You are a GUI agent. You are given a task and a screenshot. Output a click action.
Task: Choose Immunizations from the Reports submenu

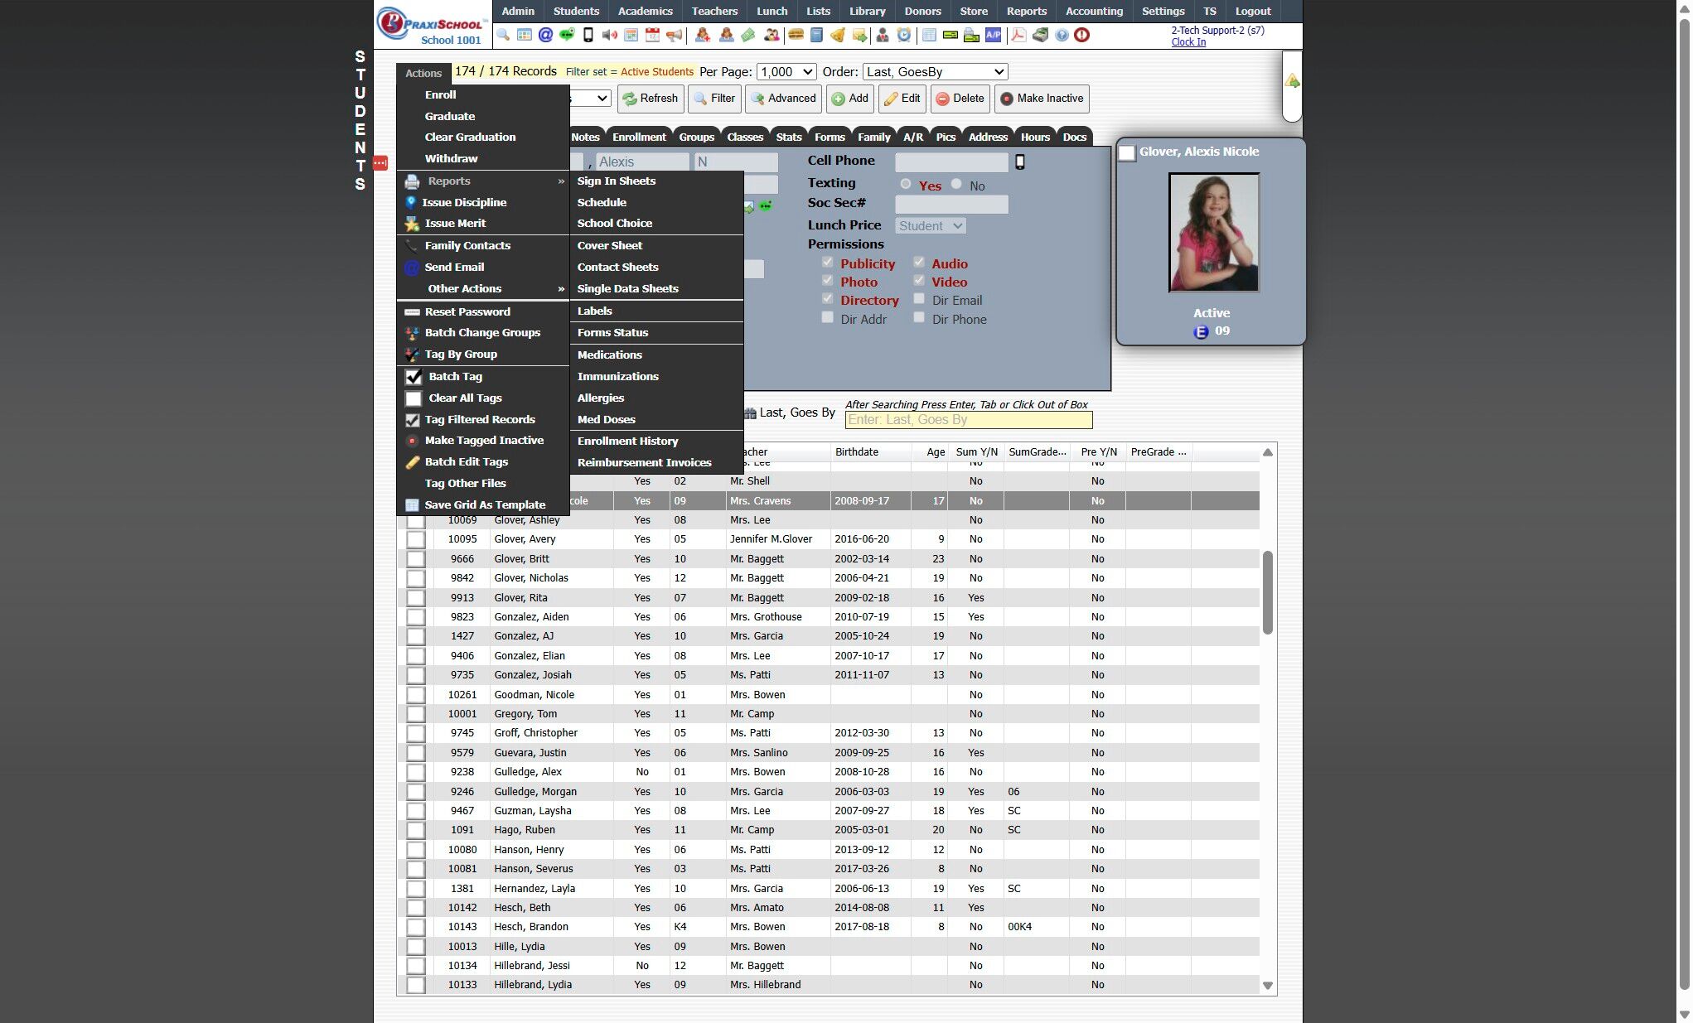coord(617,376)
